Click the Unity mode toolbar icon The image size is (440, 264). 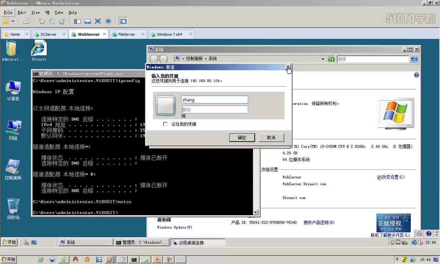pyautogui.click(x=108, y=21)
